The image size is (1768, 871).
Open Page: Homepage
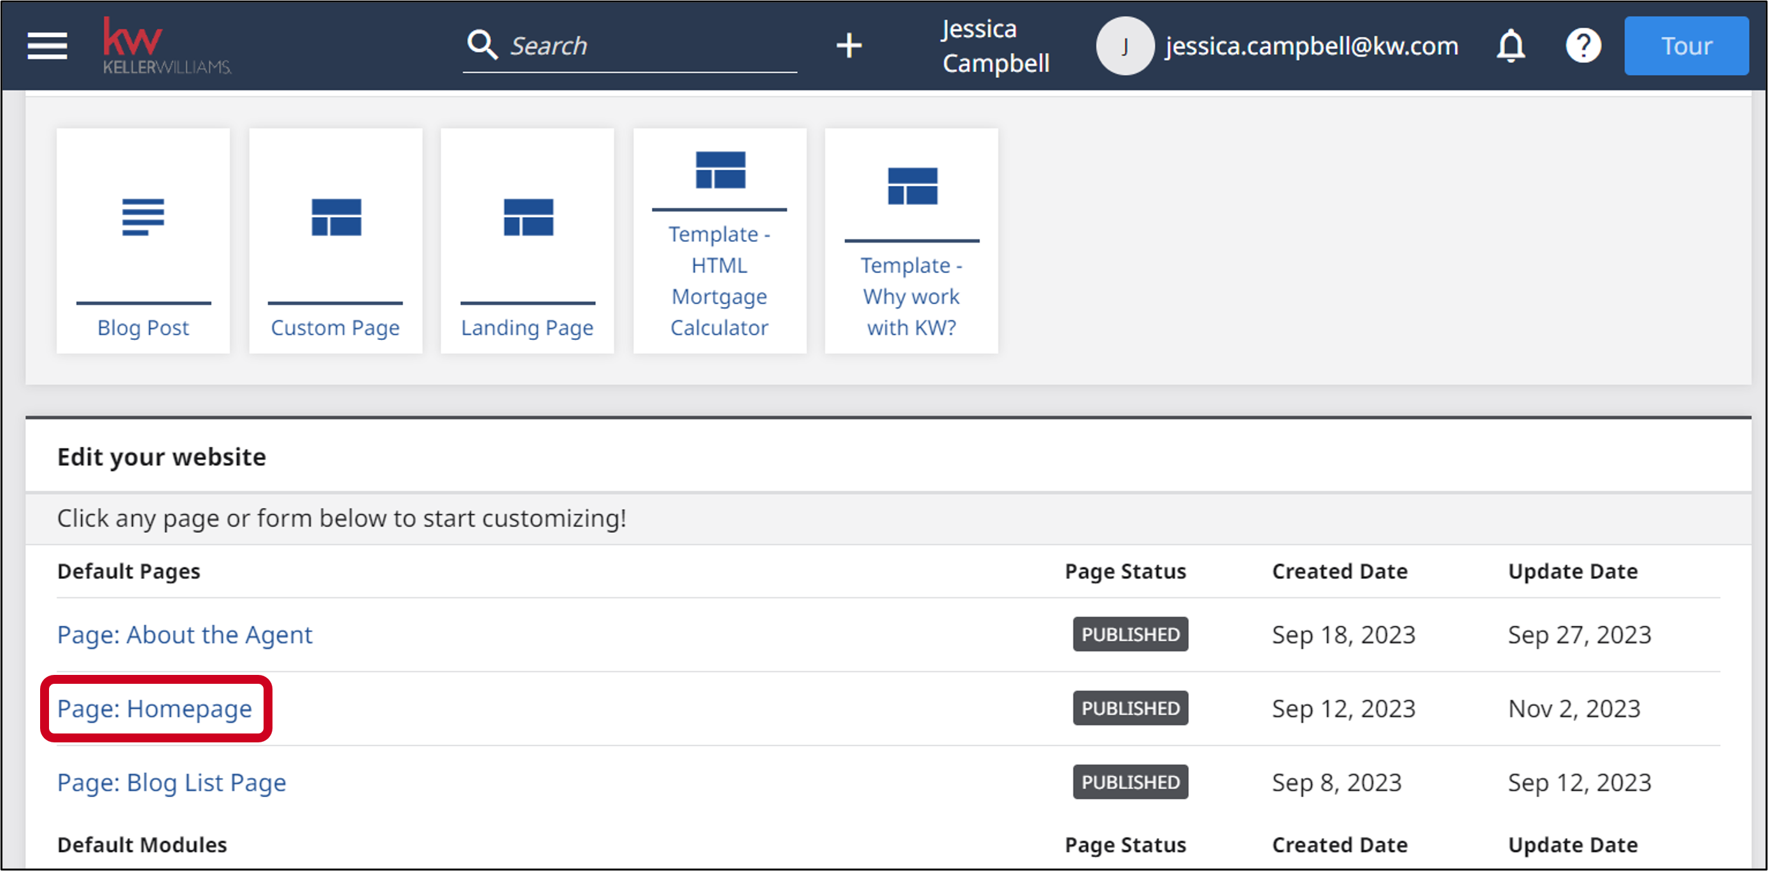(155, 709)
